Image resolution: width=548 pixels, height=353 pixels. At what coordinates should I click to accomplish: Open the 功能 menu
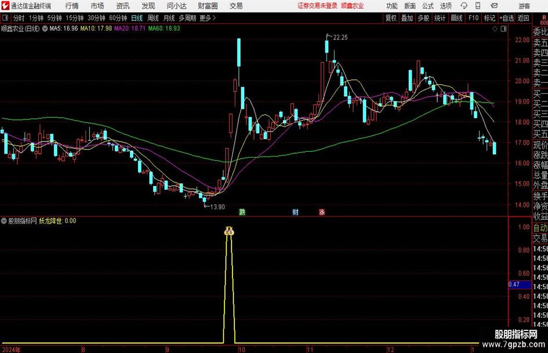[392, 6]
